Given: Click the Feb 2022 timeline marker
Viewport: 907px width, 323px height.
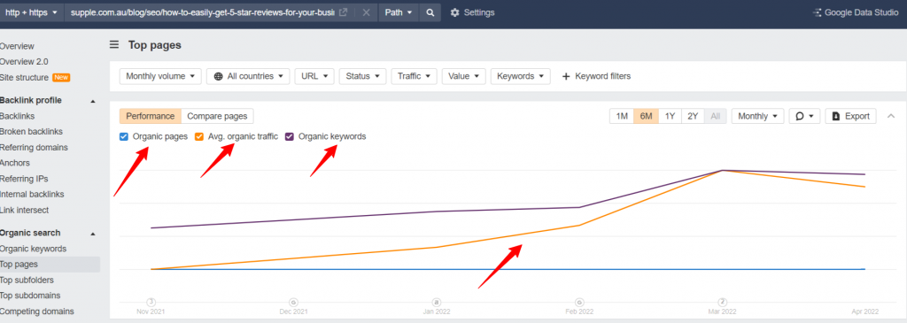Looking at the screenshot, I should coord(579,302).
